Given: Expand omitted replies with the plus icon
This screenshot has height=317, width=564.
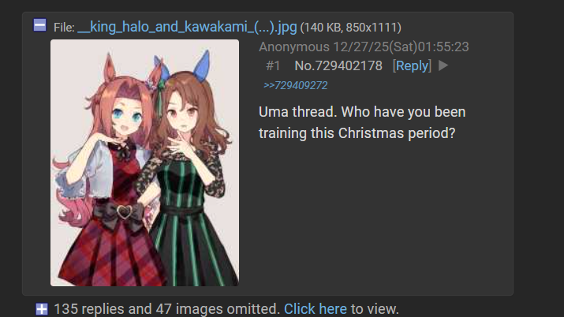Looking at the screenshot, I should click(41, 309).
